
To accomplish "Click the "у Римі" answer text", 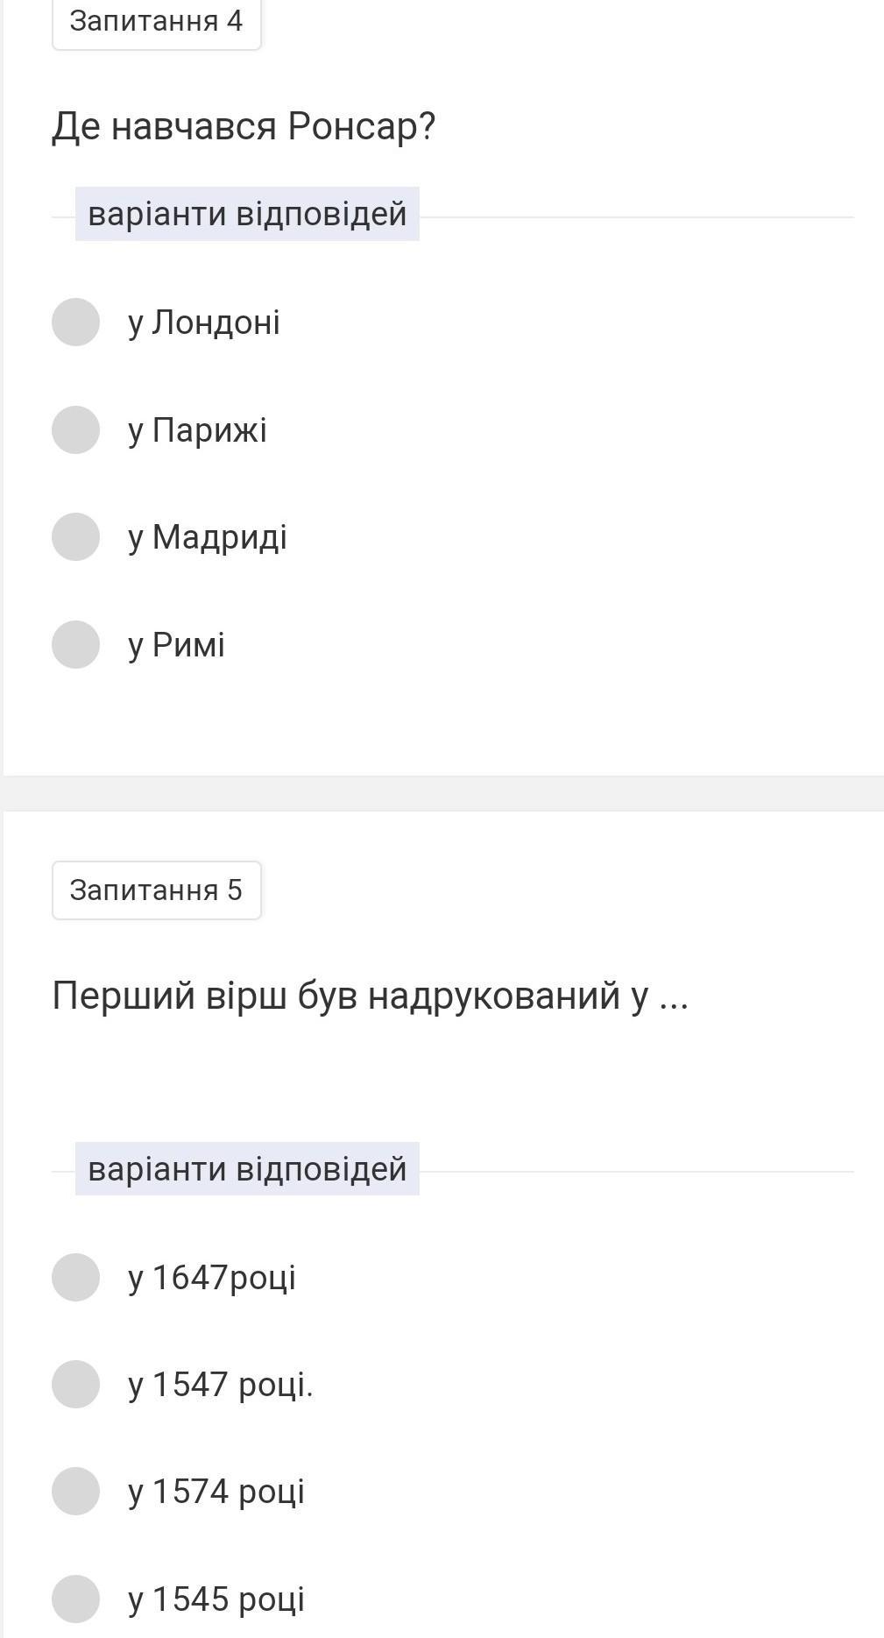I will (x=177, y=645).
